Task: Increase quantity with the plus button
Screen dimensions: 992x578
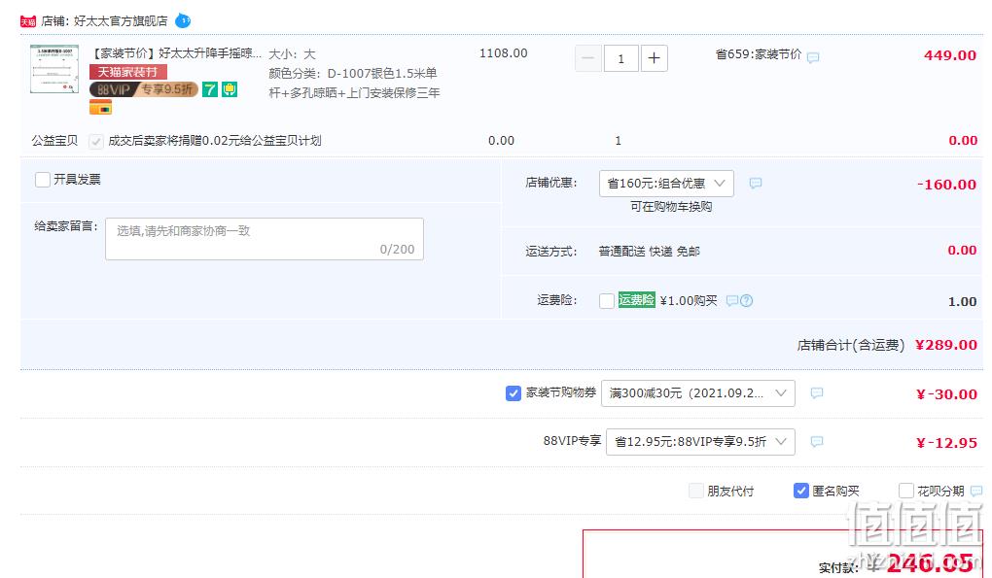Action: [655, 58]
